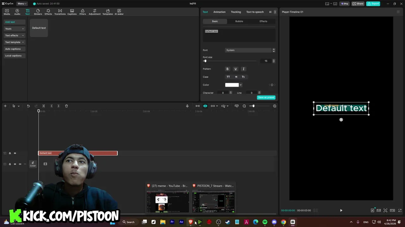Click Save as preset button
This screenshot has width=405, height=227.
(x=266, y=97)
